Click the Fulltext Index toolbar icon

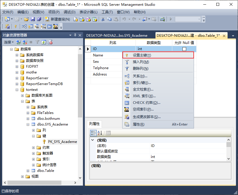(x=37, y=27)
